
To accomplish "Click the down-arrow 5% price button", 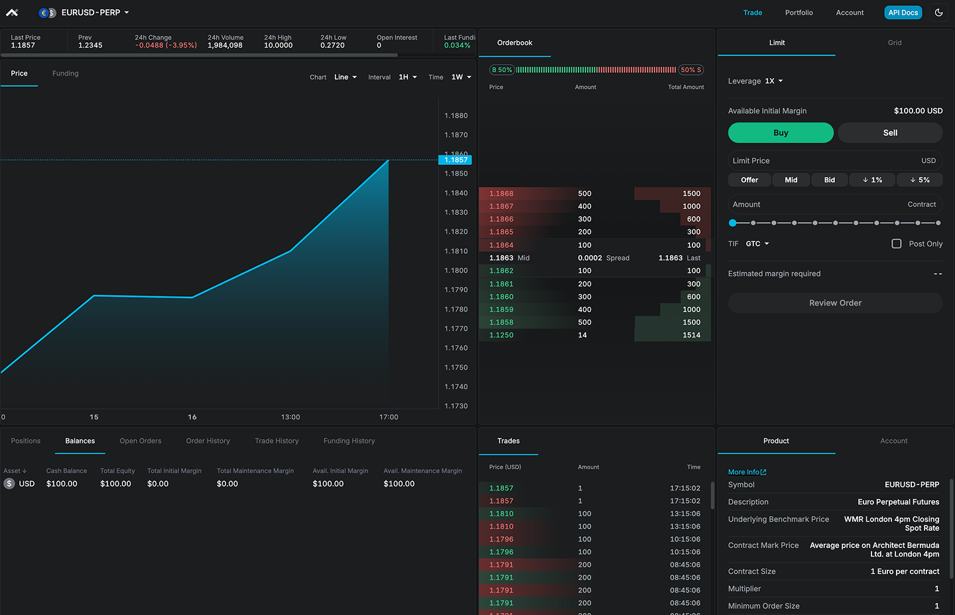I will coord(919,180).
